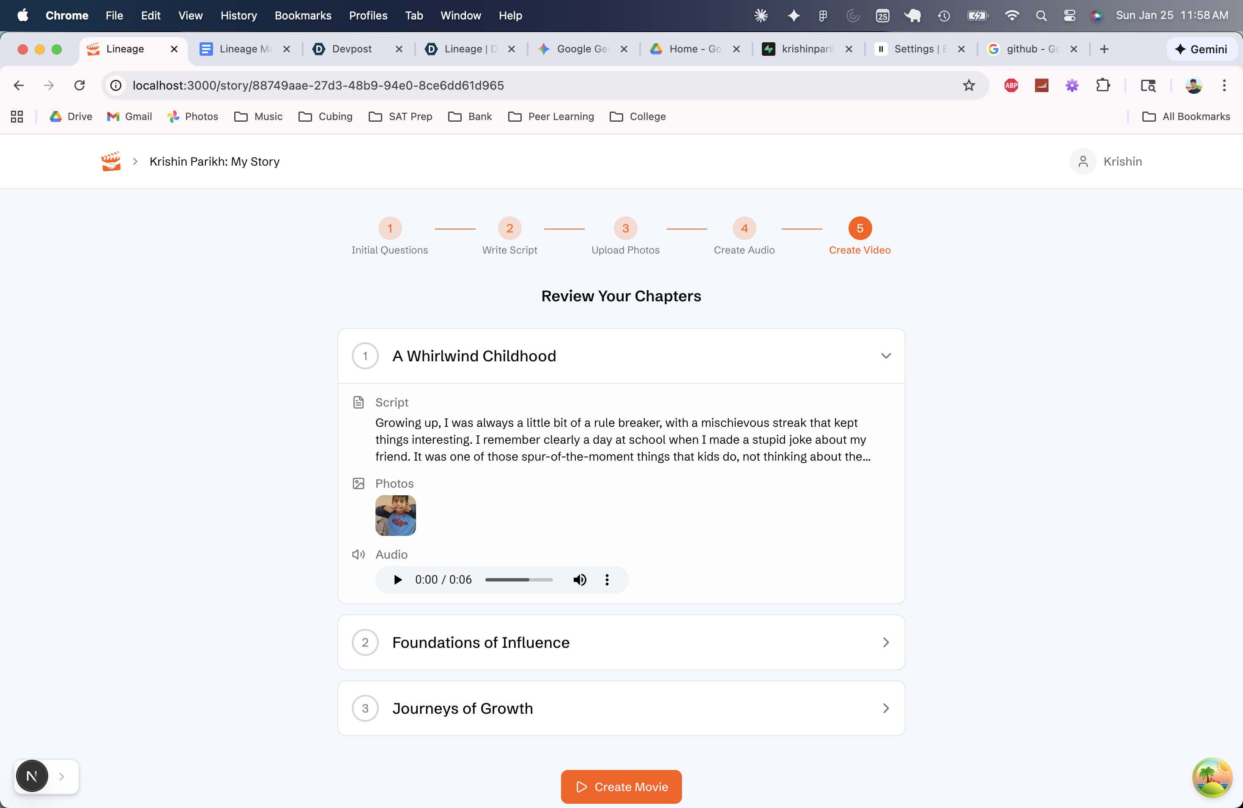Open the Bookmarks menu in menu bar

click(303, 16)
